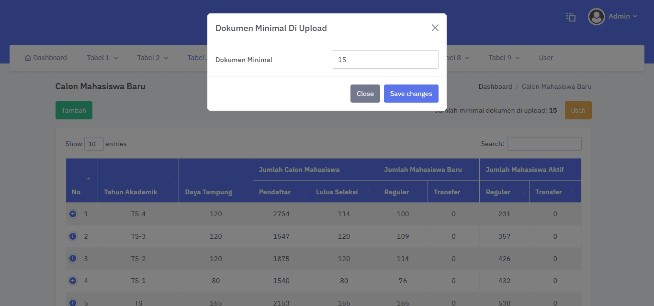Screen dimensions: 654x306
Task: Open the User menu item
Action: (546, 58)
